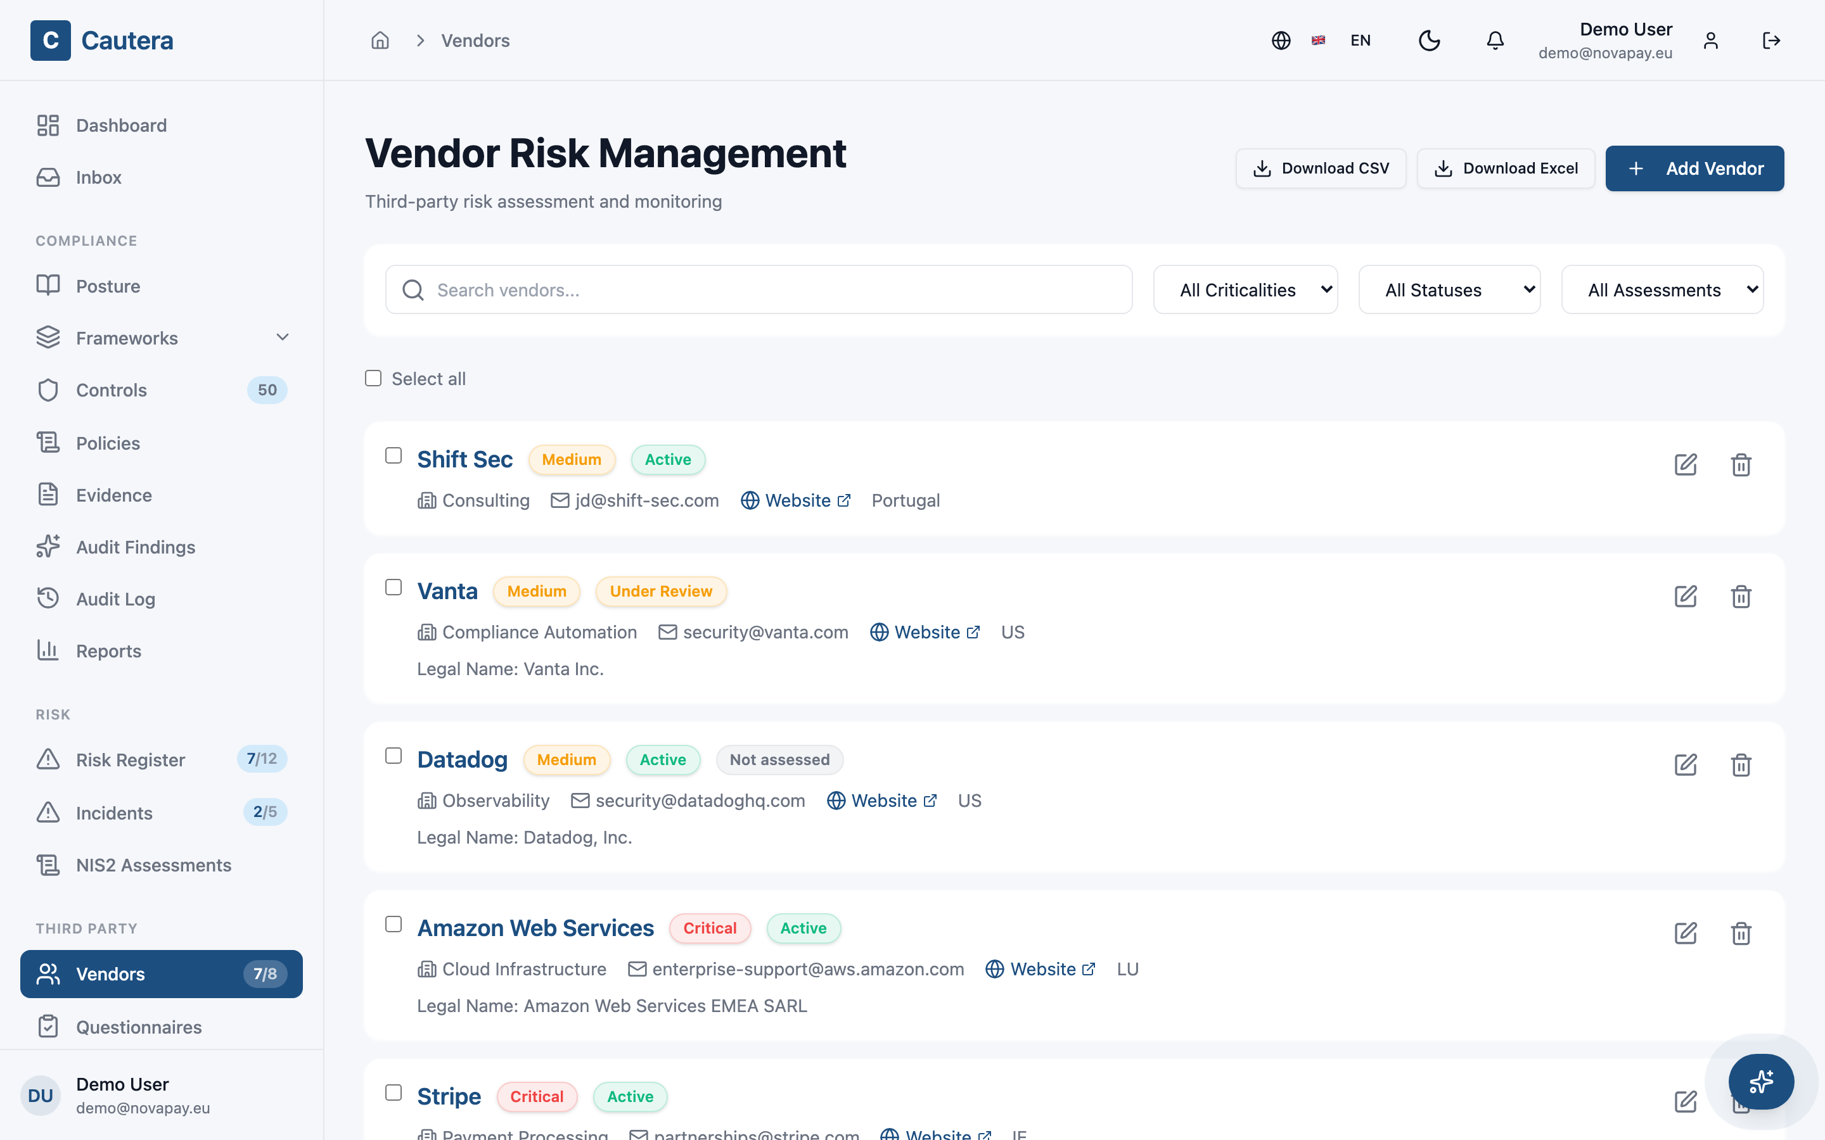Screen dimensions: 1825x1140
Task: Delete the Datadog vendor
Action: click(x=1741, y=764)
